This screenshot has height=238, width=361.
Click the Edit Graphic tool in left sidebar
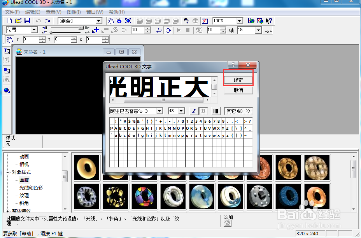tap(7, 80)
